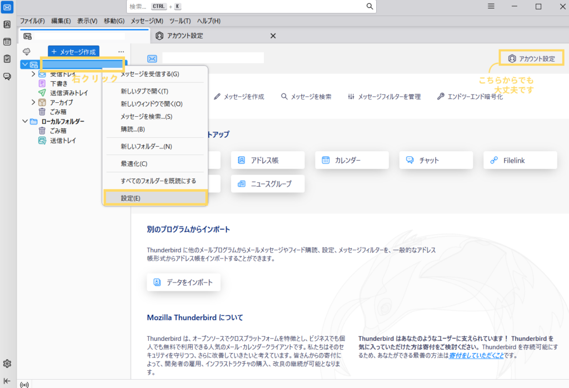The width and height of the screenshot is (569, 388).
Task: Open settings gear at bottom left
Action: coord(7,364)
